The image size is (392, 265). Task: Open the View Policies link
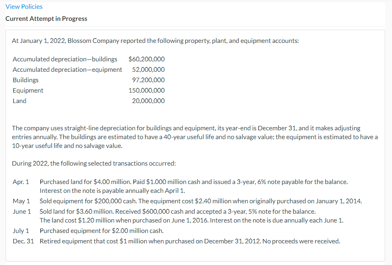click(24, 6)
